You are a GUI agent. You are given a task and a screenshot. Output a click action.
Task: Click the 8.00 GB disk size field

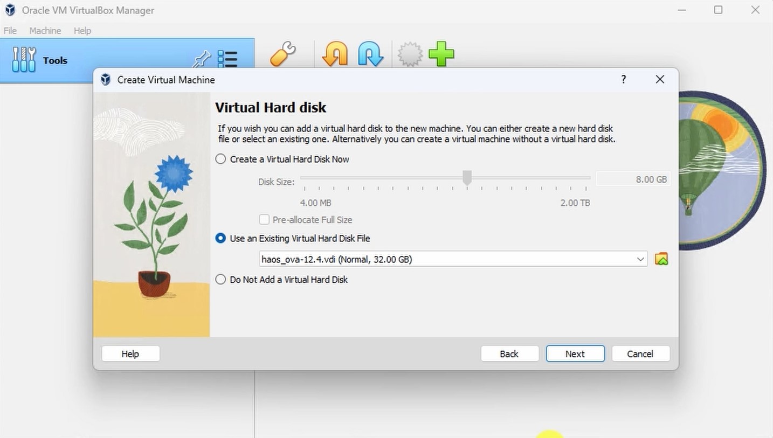tap(633, 179)
